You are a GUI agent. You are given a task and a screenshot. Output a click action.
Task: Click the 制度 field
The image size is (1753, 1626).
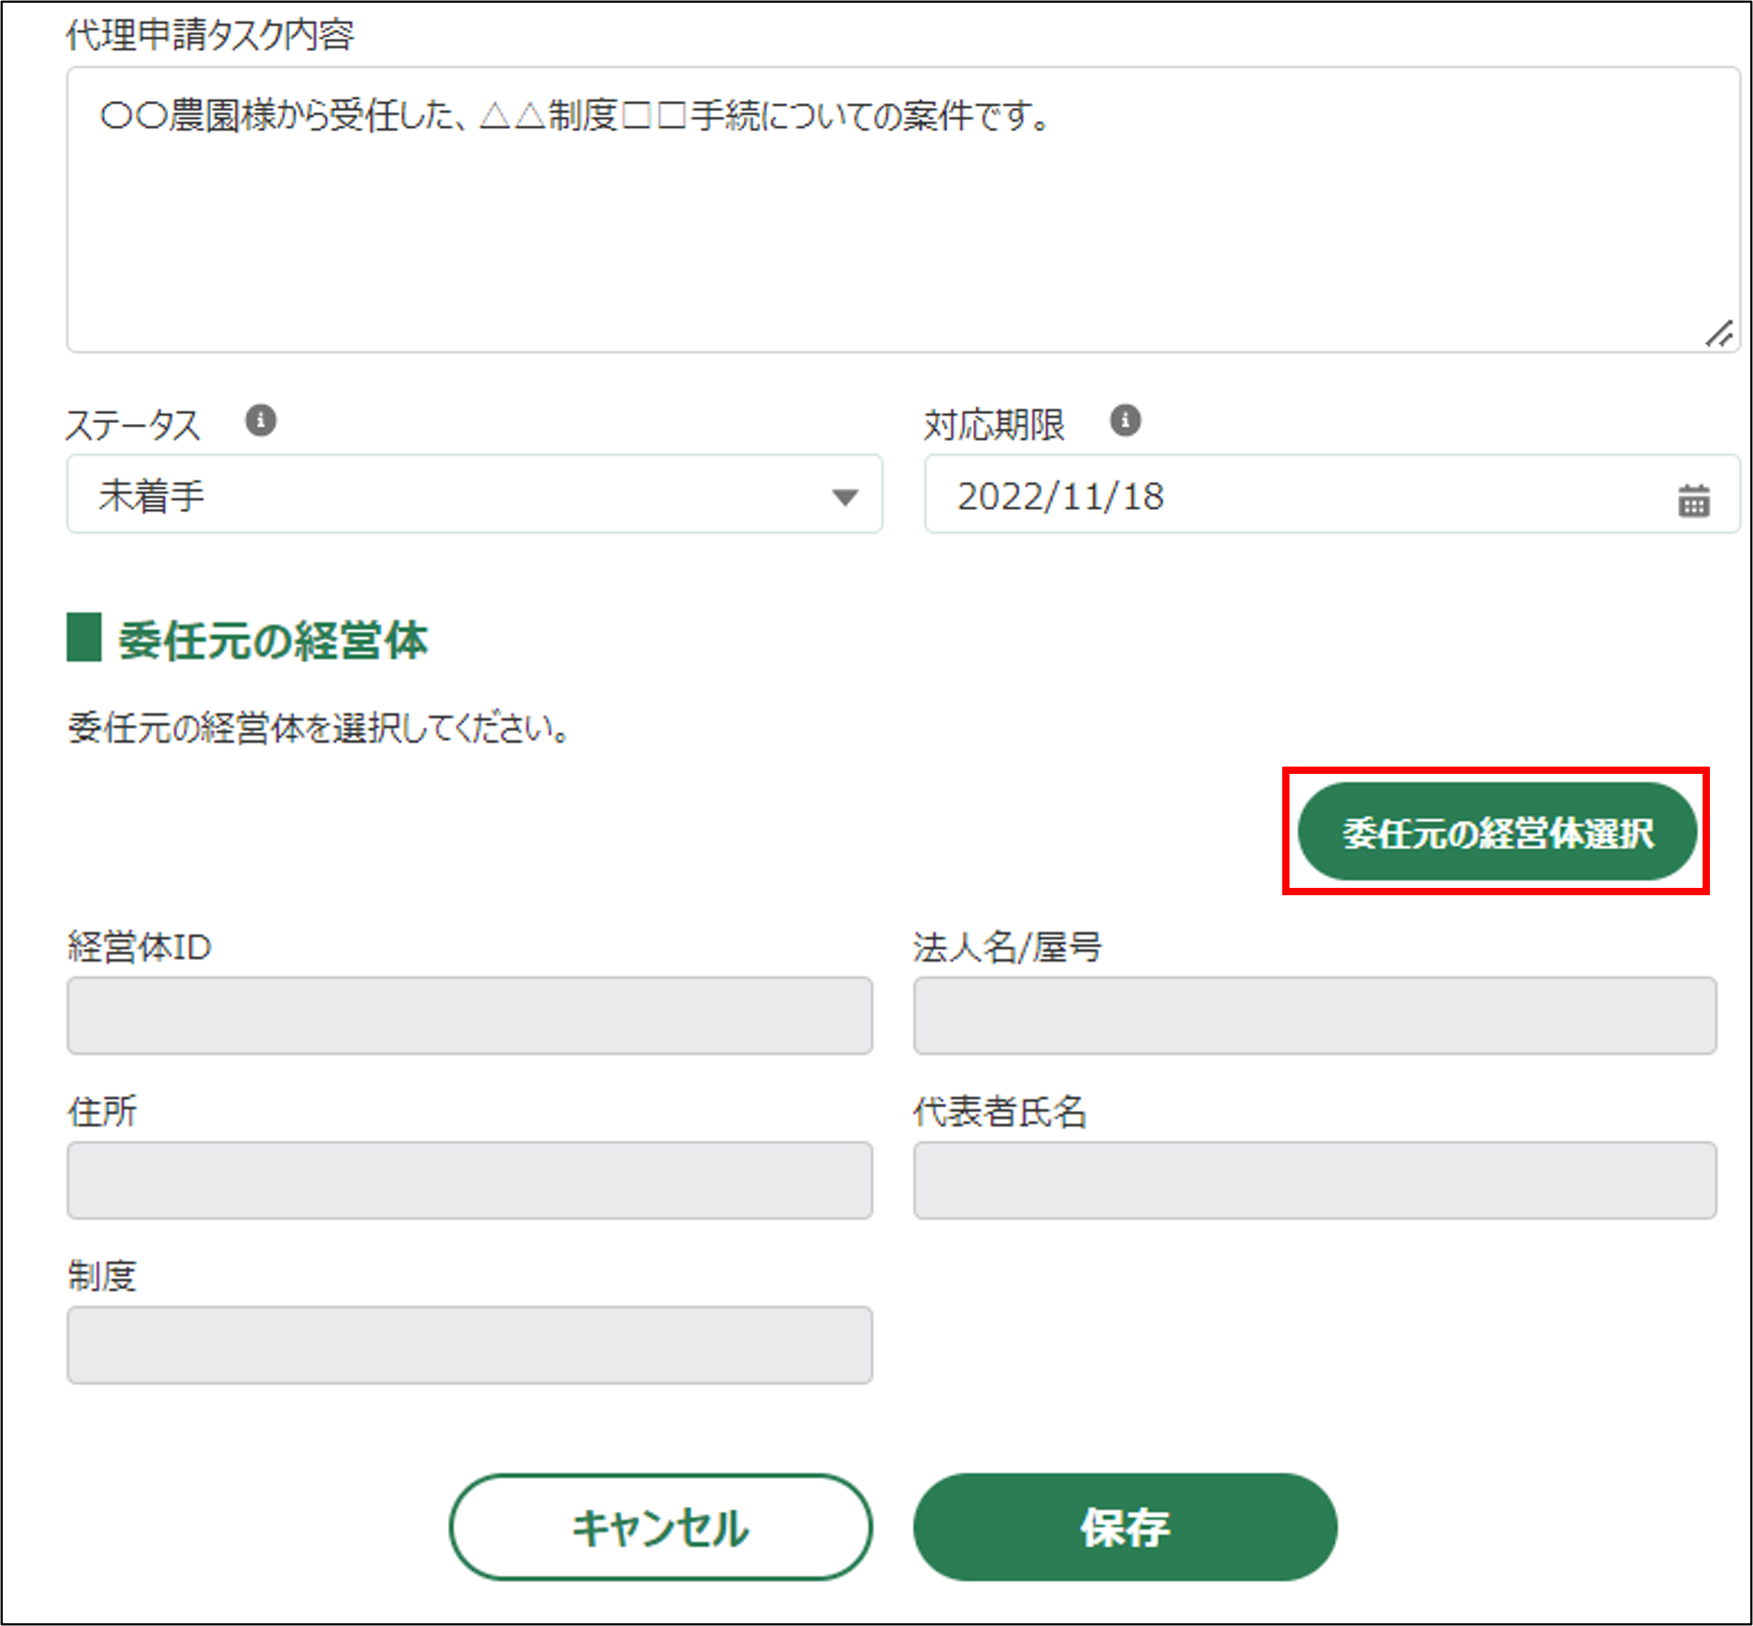click(x=469, y=1345)
